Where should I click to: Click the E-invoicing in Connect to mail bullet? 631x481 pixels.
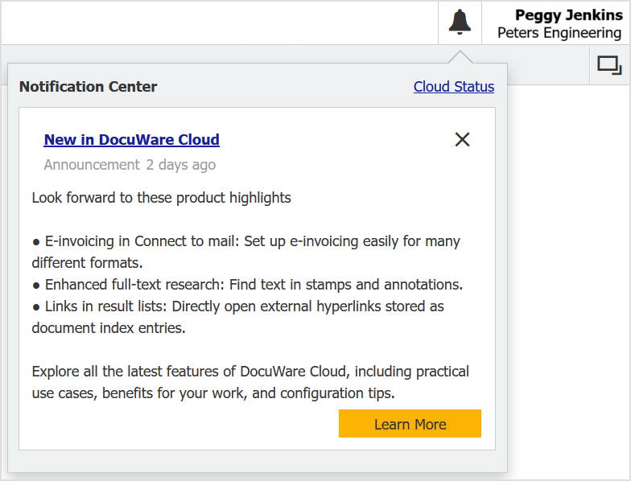(245, 241)
